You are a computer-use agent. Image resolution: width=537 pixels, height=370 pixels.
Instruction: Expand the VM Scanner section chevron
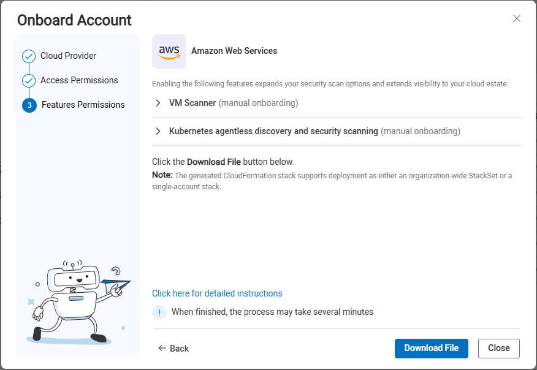[x=158, y=104]
